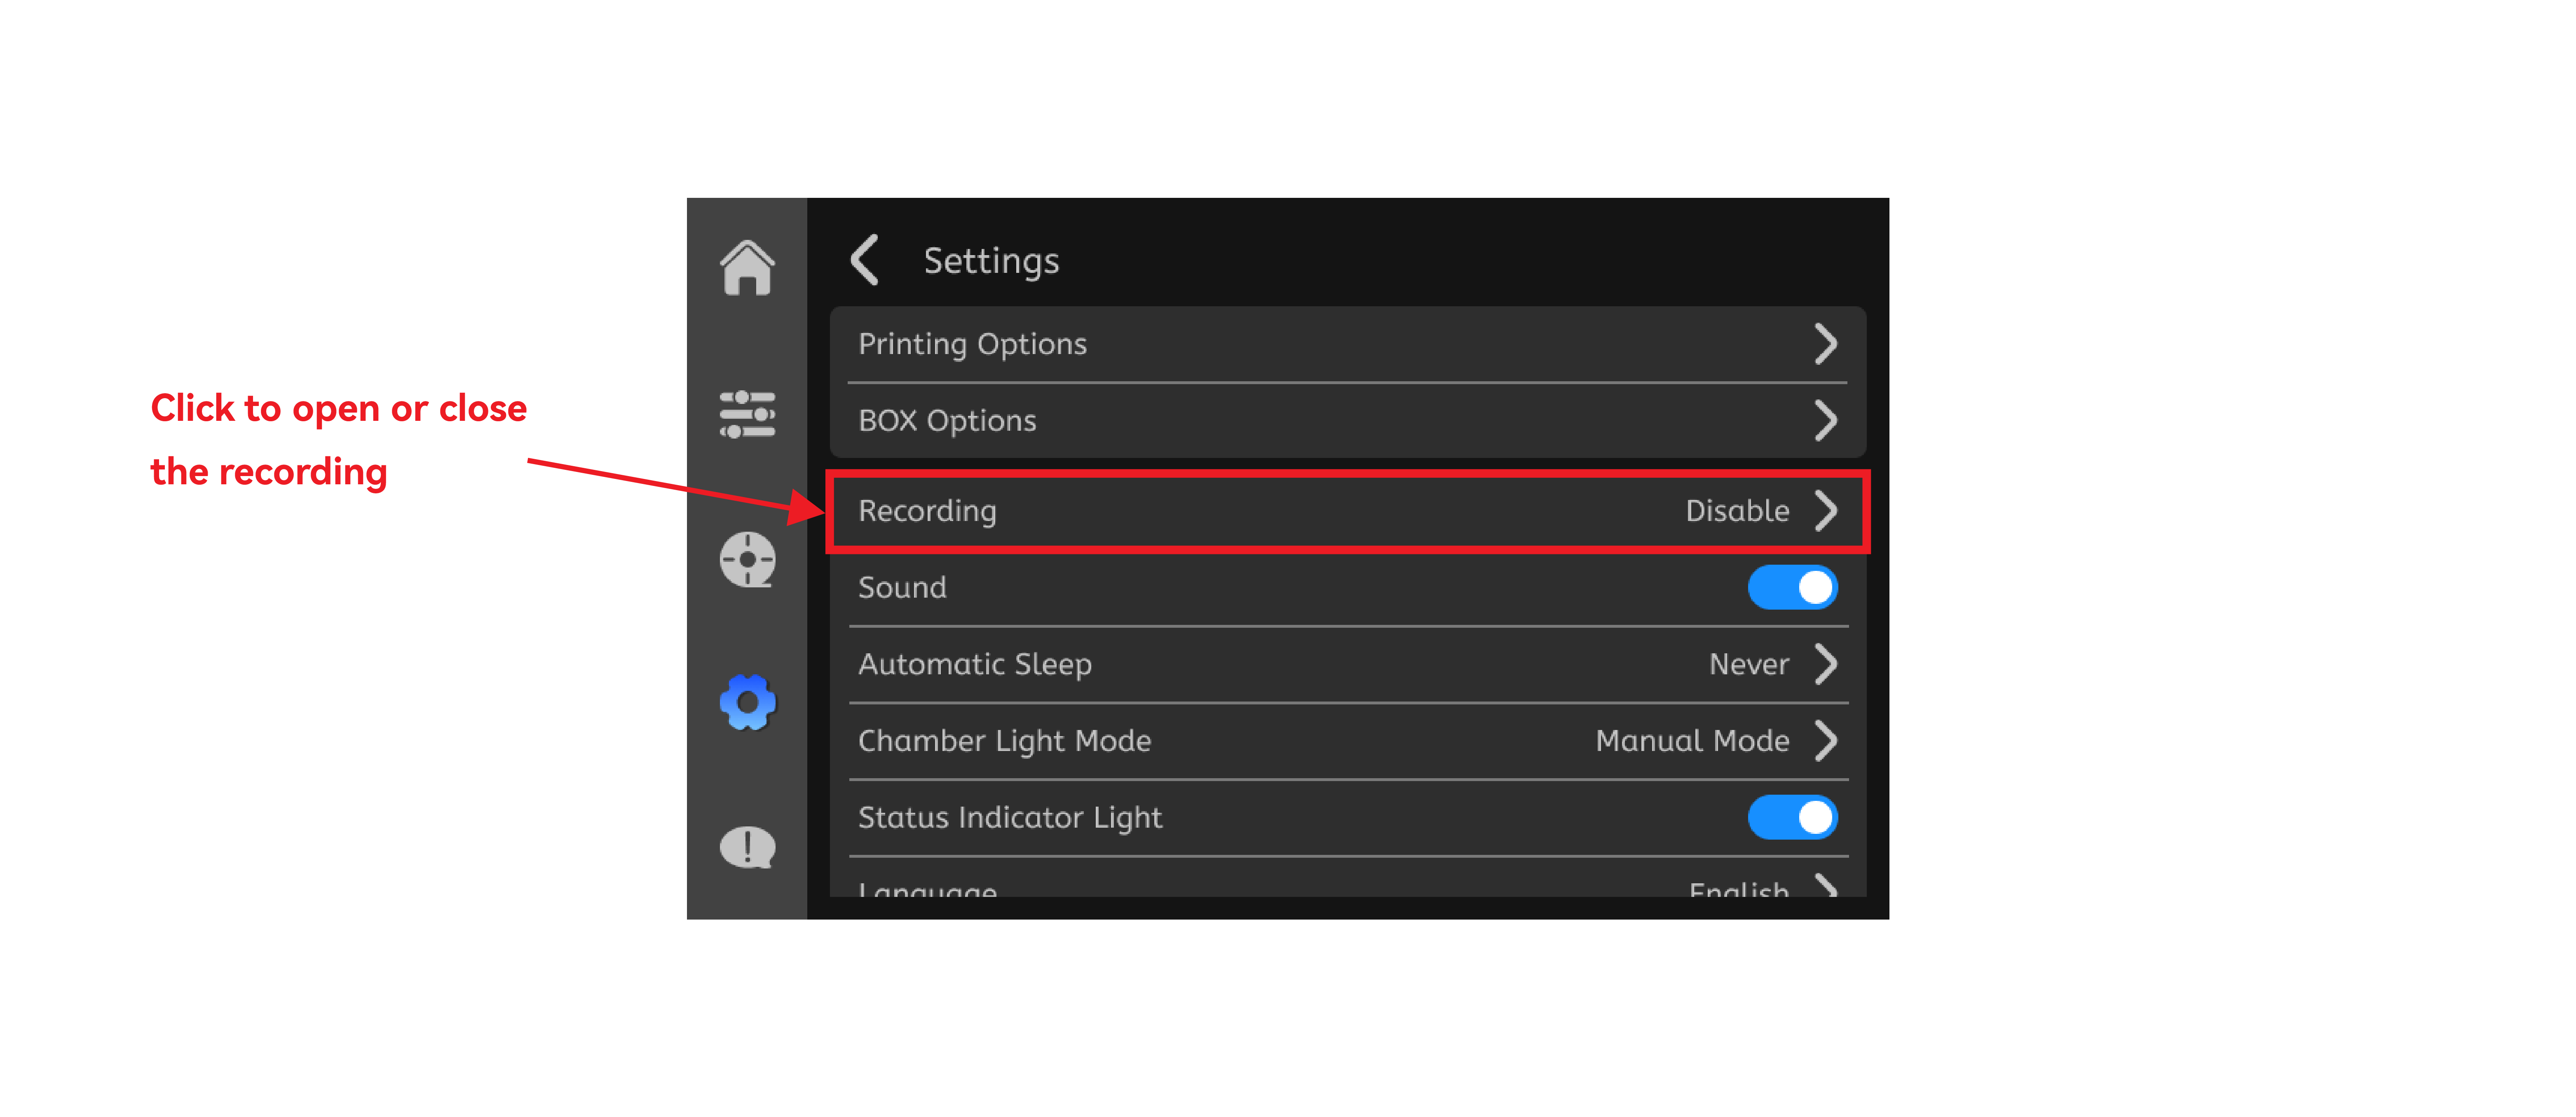
Task: Expand the Printing Options chevron
Action: (1826, 344)
